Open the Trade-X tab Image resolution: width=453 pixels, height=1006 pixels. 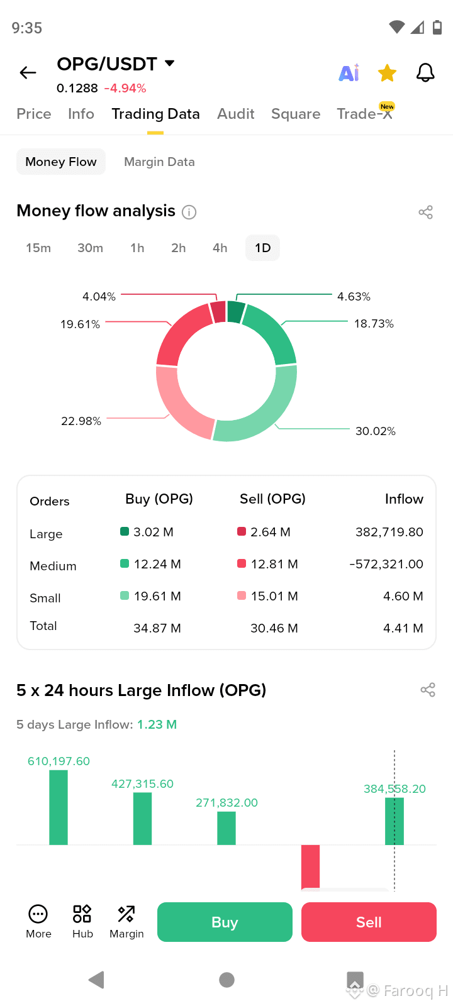click(365, 113)
